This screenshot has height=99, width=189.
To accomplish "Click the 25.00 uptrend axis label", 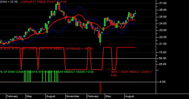I will click(163, 64).
